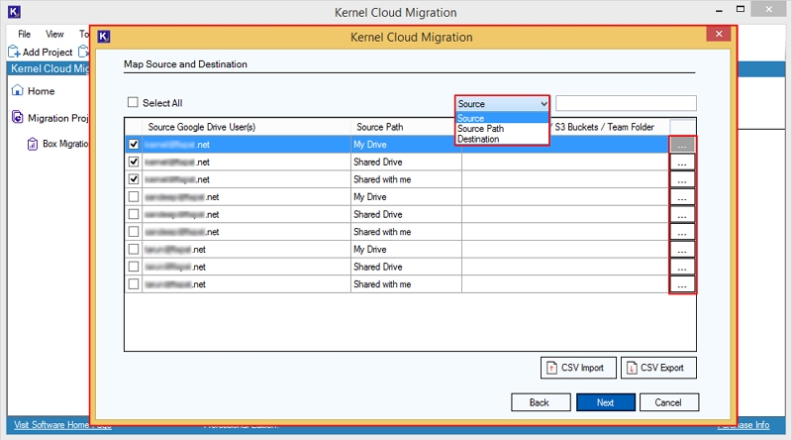This screenshot has width=792, height=440.
Task: Select Source Path option in dropdown list
Action: tap(502, 129)
